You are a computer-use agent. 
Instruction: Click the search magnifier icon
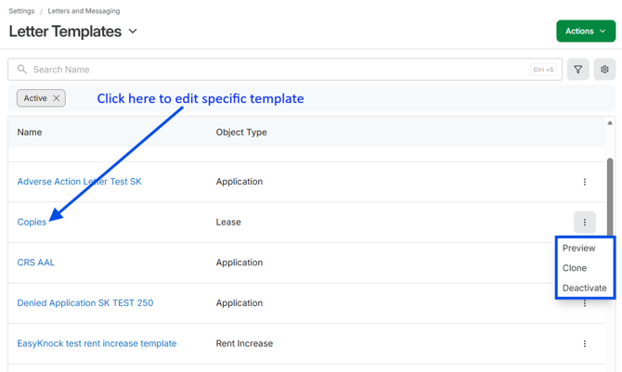point(22,70)
